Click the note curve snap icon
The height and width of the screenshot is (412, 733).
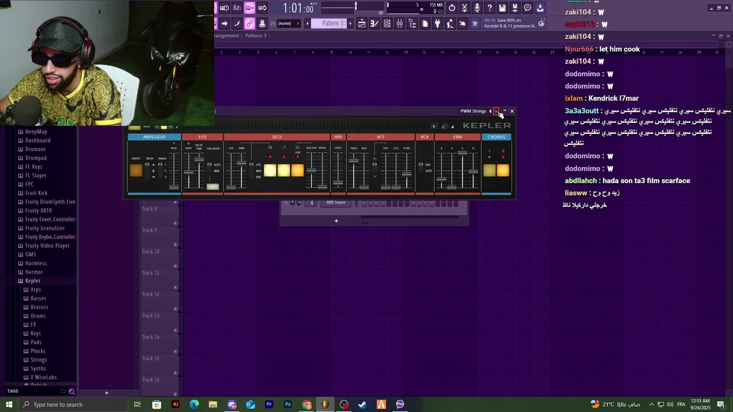(237, 23)
